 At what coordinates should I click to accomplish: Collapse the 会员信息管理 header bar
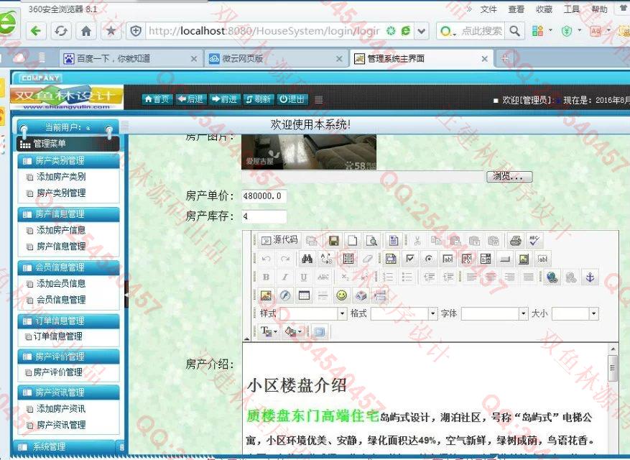pos(69,268)
